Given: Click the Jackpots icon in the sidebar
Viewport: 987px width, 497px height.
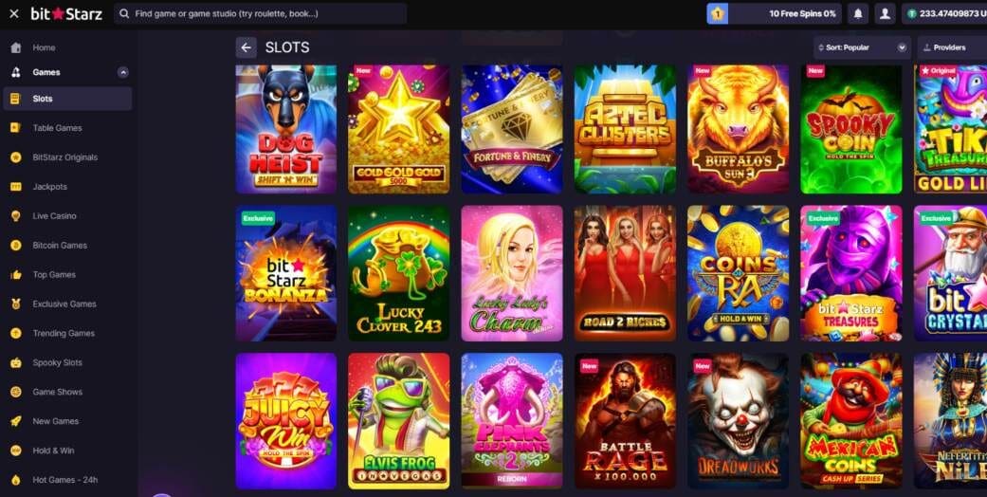Looking at the screenshot, I should [16, 187].
